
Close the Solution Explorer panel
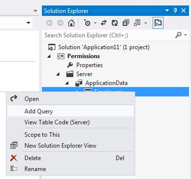coord(184,10)
